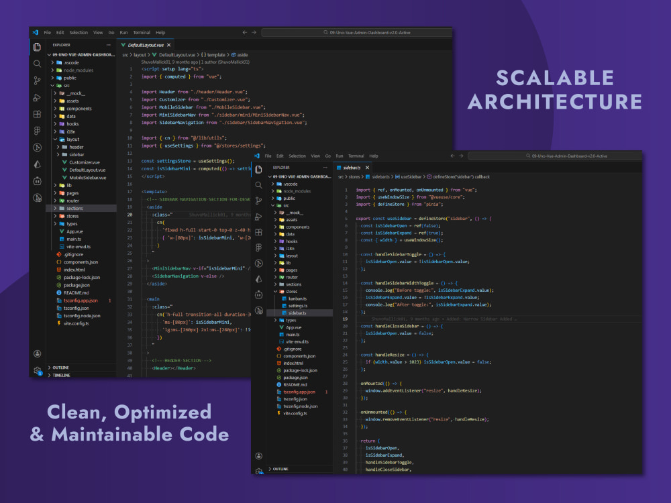Open the Accounts icon in the front window

[x=258, y=456]
